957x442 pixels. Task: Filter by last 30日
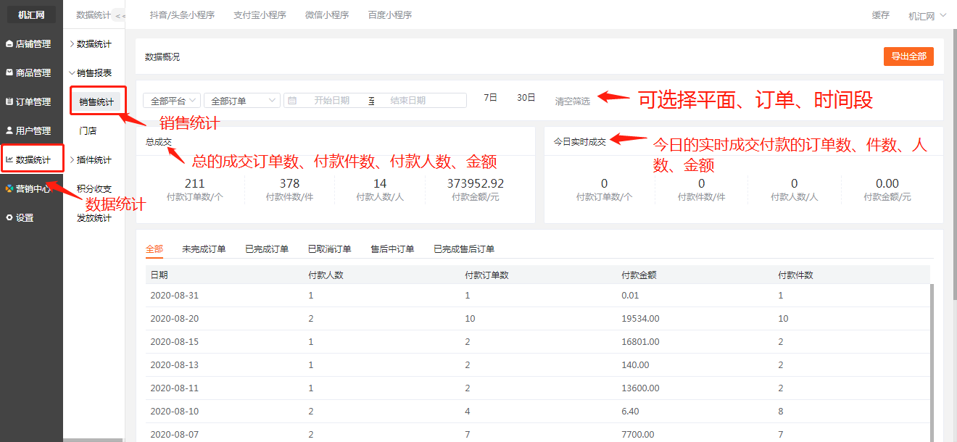[x=526, y=97]
